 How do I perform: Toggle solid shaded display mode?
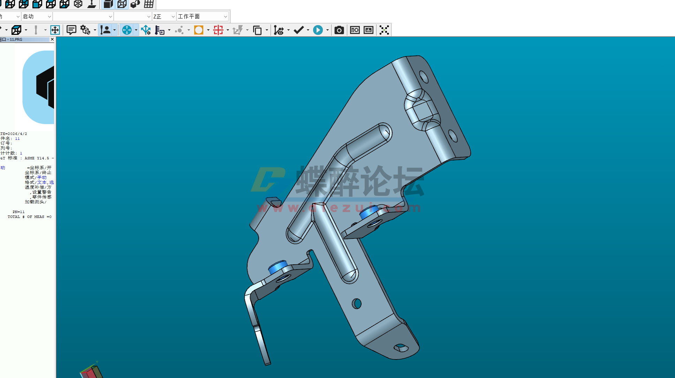coord(108,4)
